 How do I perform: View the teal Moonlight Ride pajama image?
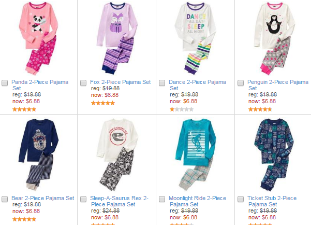[194, 154]
